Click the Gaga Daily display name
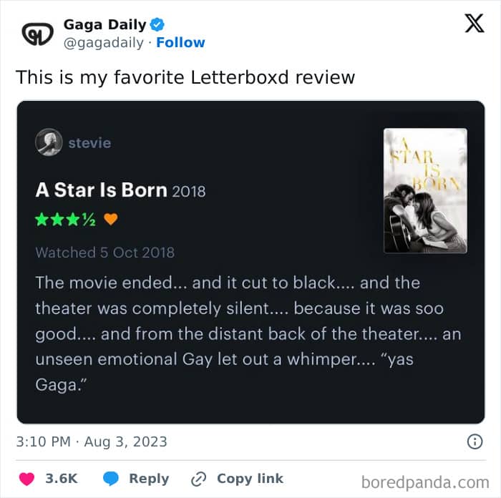The image size is (501, 498). 104,24
